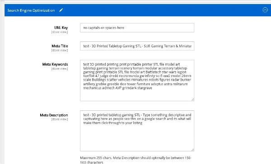The image size is (271, 164).
Task: Click inside the Meta Description textarea
Action: (137, 131)
